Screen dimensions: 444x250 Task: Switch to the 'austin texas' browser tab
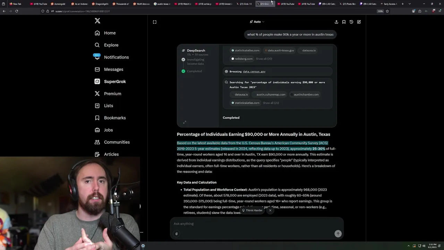(162, 4)
